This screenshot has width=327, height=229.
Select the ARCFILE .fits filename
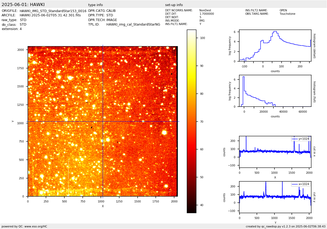[50, 16]
